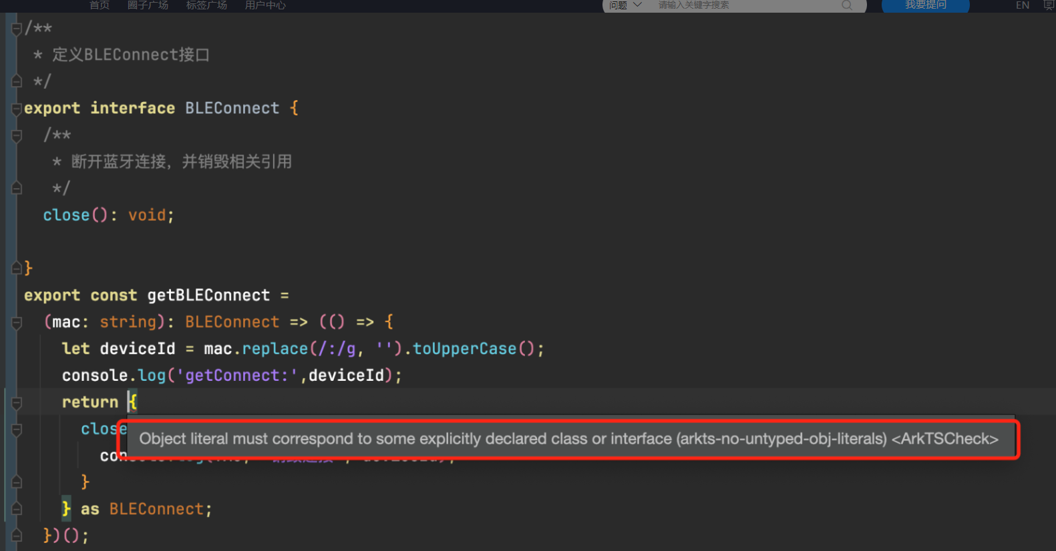Image resolution: width=1056 pixels, height=551 pixels.
Task: Toggle the fold end marker at the interface's closing brace
Action: click(17, 268)
